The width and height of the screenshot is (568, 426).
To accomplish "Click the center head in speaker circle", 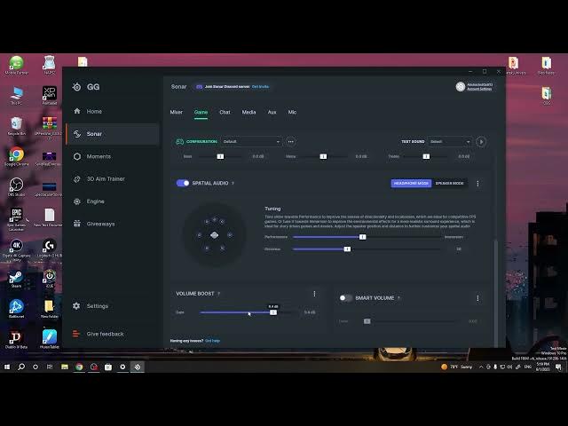I will pos(215,235).
